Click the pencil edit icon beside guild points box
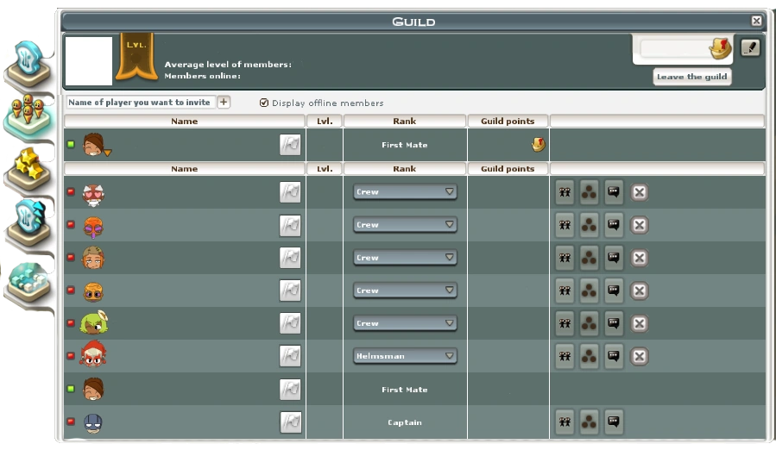Screen dimensions: 776x450 click(x=750, y=48)
